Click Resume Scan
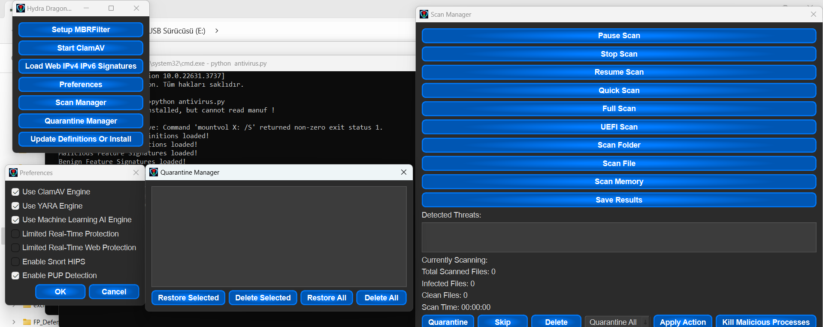 coord(619,72)
